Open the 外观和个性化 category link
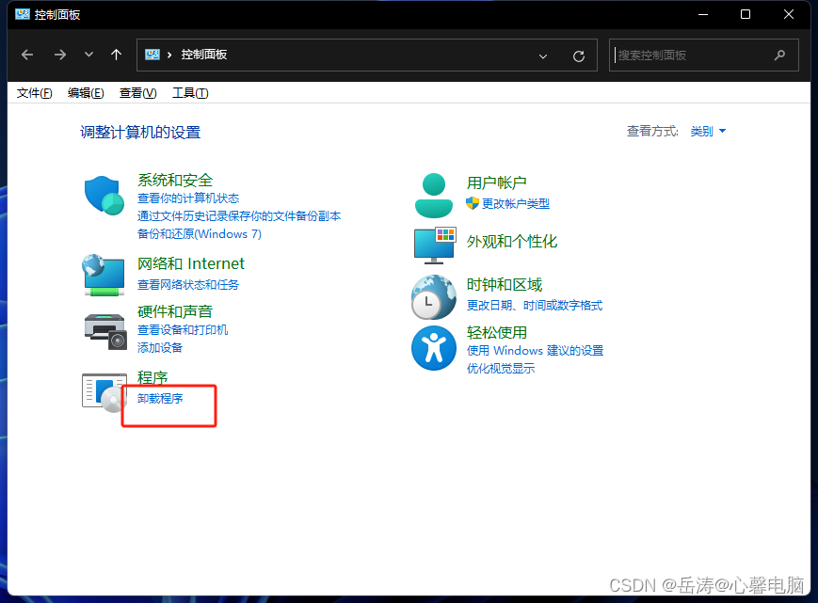818x603 pixels. [512, 242]
